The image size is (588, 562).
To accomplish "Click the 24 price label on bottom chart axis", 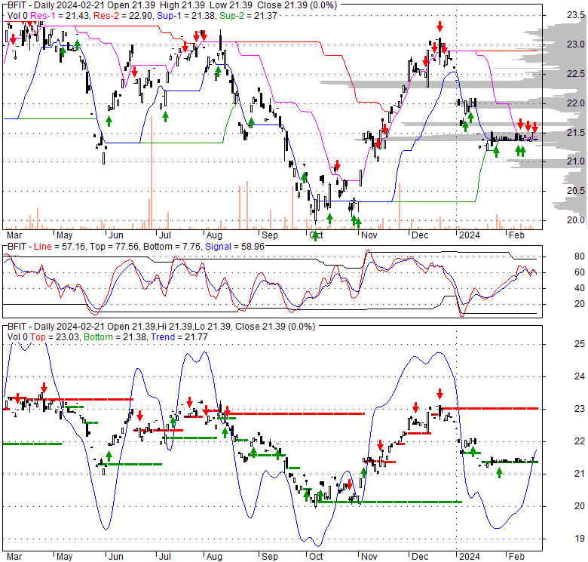I will [x=580, y=376].
